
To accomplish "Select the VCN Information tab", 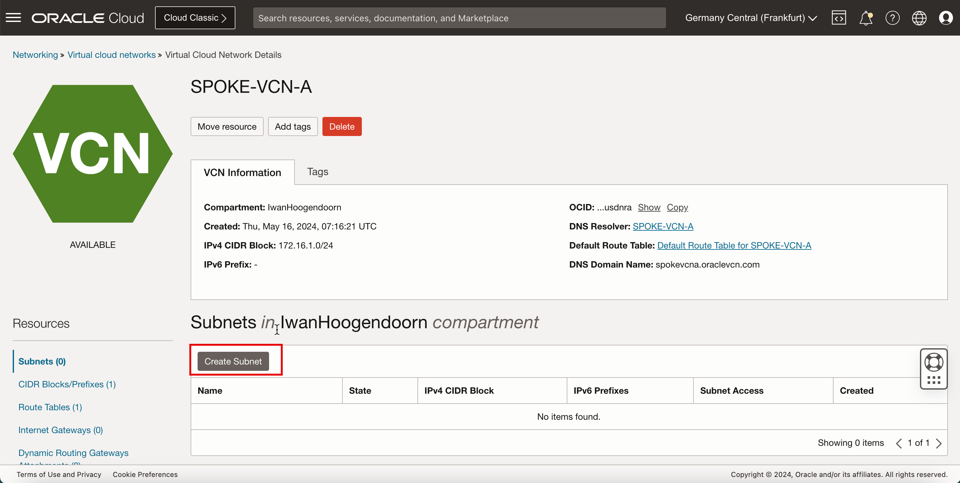I will [242, 173].
